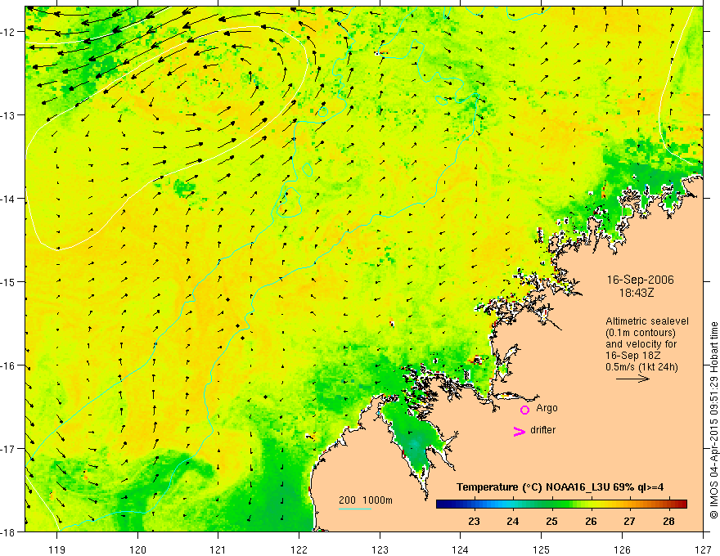This screenshot has height=556, width=720.
Task: Click the "(0.1m contours)" caption line
Action: 640,333
